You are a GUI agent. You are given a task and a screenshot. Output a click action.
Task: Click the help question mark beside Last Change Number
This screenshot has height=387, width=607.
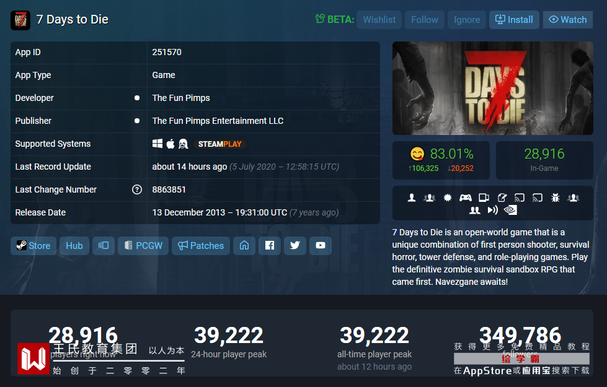point(136,189)
